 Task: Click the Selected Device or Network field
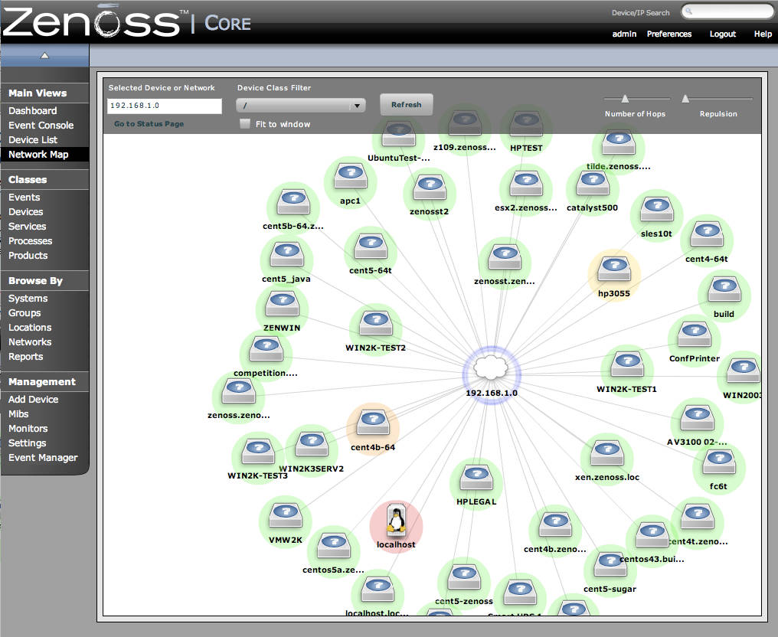point(164,106)
